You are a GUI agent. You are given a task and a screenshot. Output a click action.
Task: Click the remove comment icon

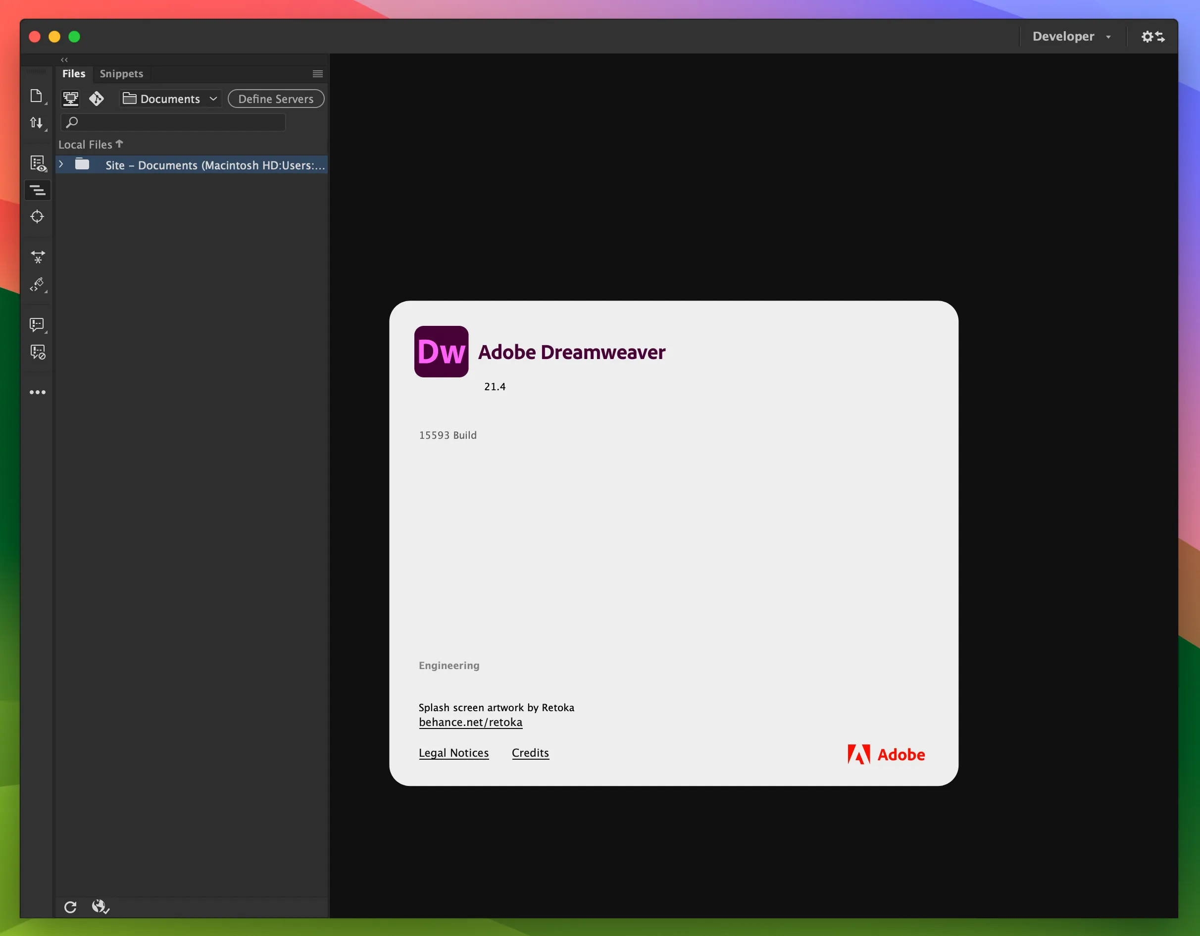(38, 352)
